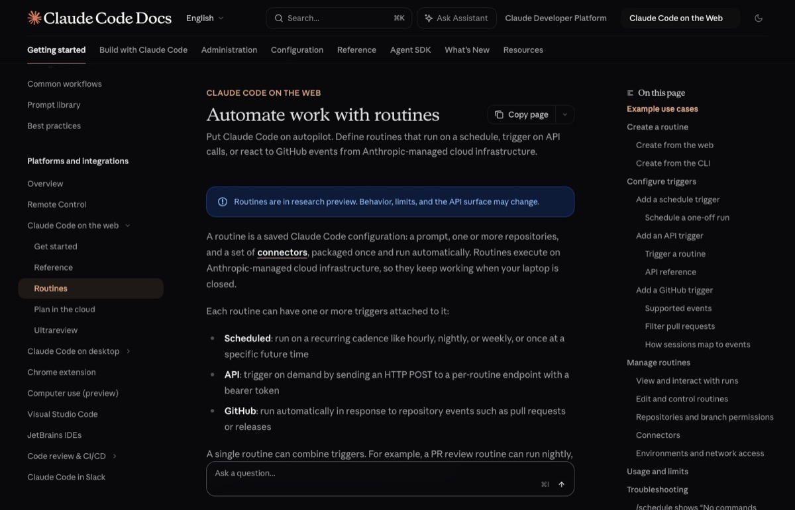Expand Claude Code on desktop chevron
Viewport: 795px width, 510px height.
pyautogui.click(x=129, y=351)
